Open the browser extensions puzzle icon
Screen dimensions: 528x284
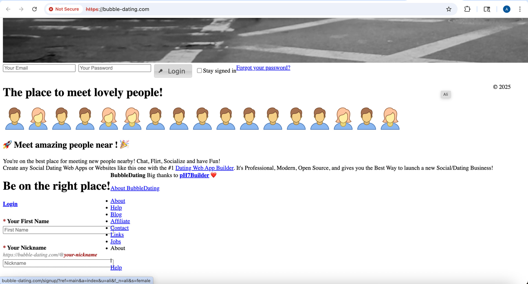point(467,9)
